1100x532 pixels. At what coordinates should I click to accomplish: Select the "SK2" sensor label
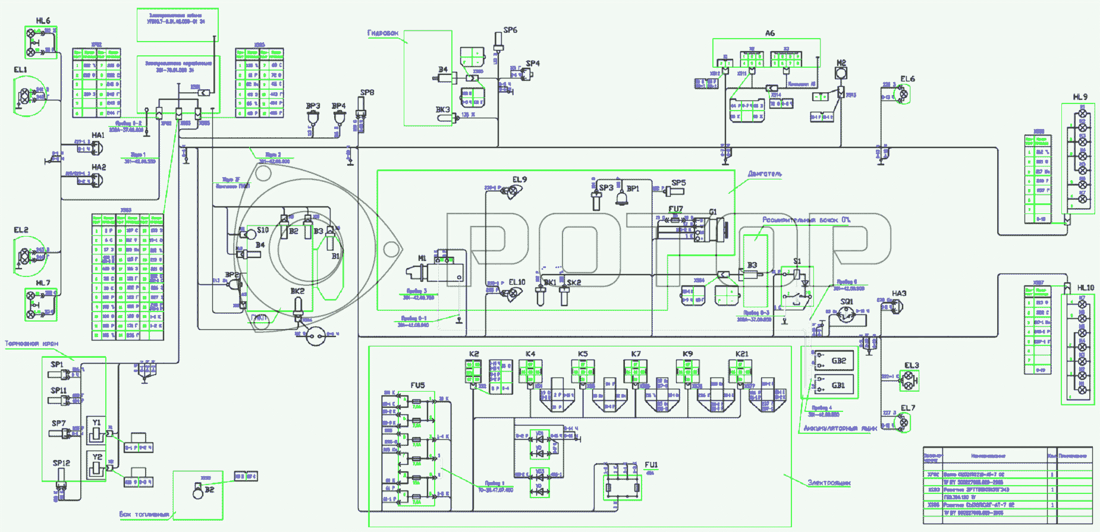point(574,282)
